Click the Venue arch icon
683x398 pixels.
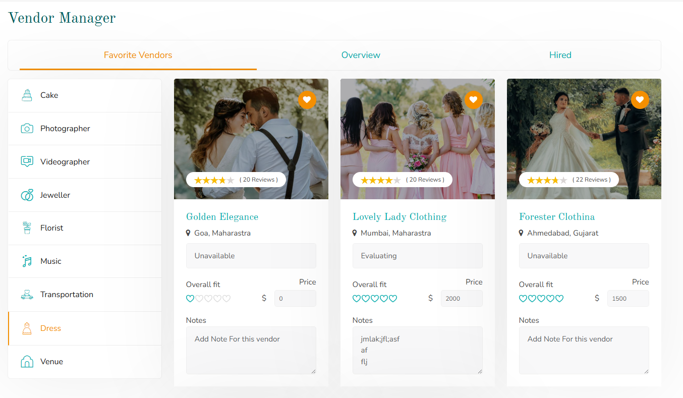27,362
